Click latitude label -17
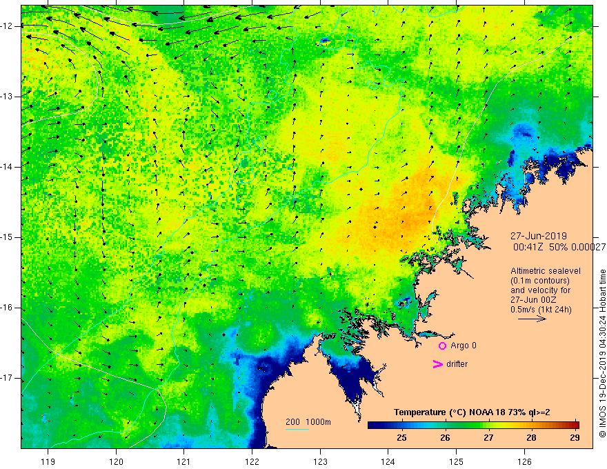This screenshot has height=469, width=607. click(x=8, y=378)
